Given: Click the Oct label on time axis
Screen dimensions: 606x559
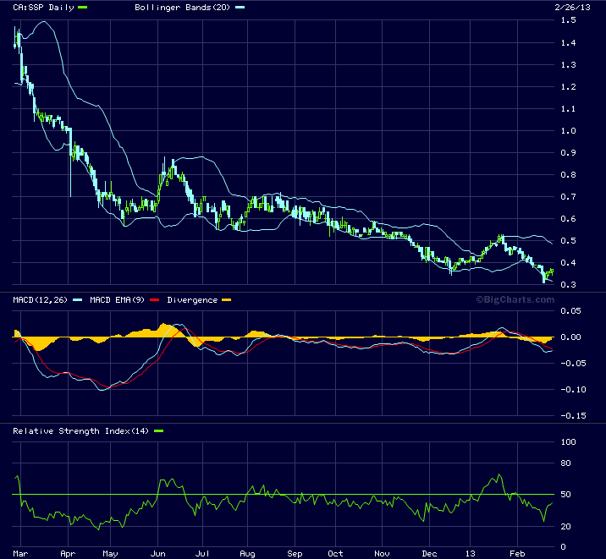Looking at the screenshot, I should coord(335,554).
